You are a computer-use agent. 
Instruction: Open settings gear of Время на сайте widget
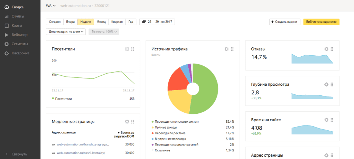[326, 120]
